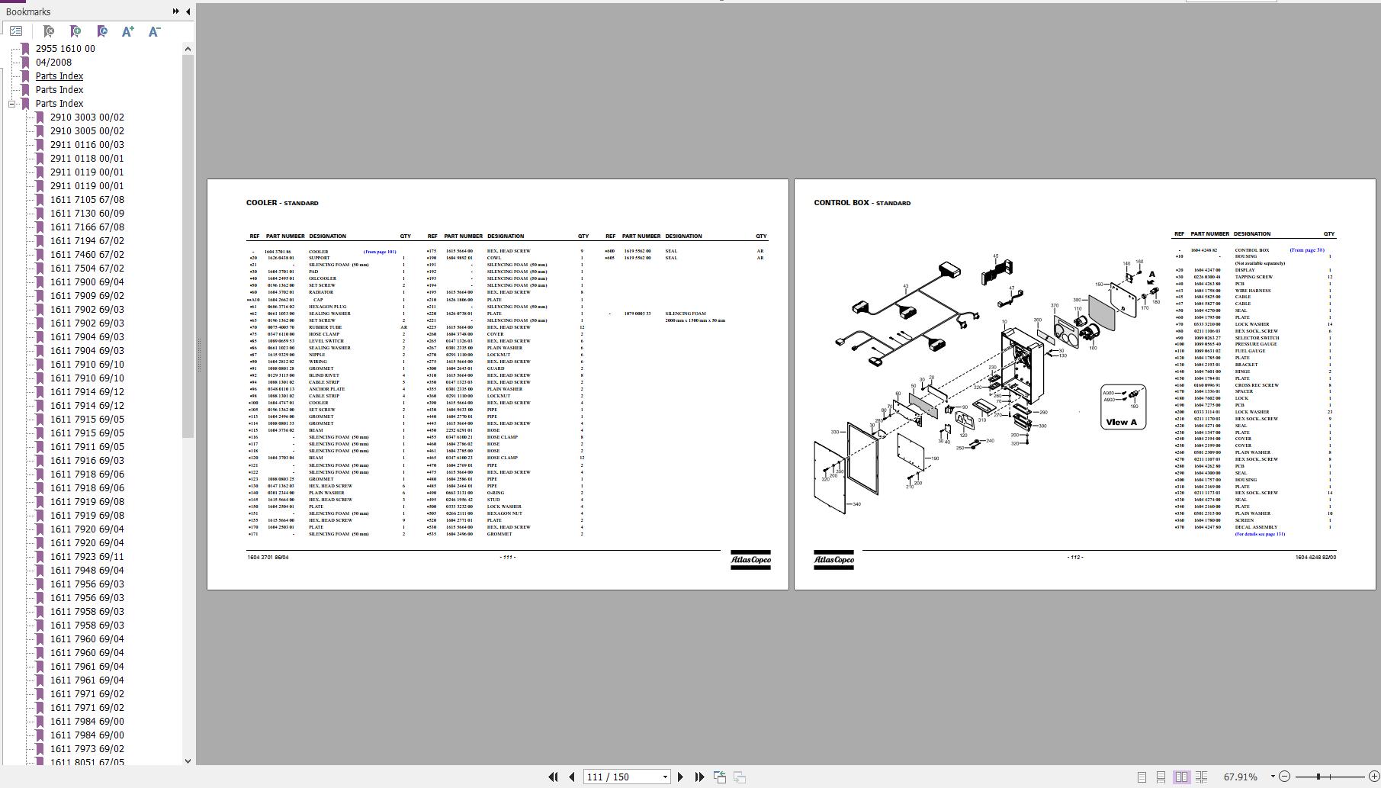Click the add new bookmark icon
The image size is (1381, 788).
coord(75,31)
